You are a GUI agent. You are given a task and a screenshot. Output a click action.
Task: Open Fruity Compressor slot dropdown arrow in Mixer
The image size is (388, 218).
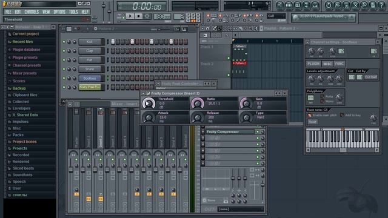tap(203, 132)
